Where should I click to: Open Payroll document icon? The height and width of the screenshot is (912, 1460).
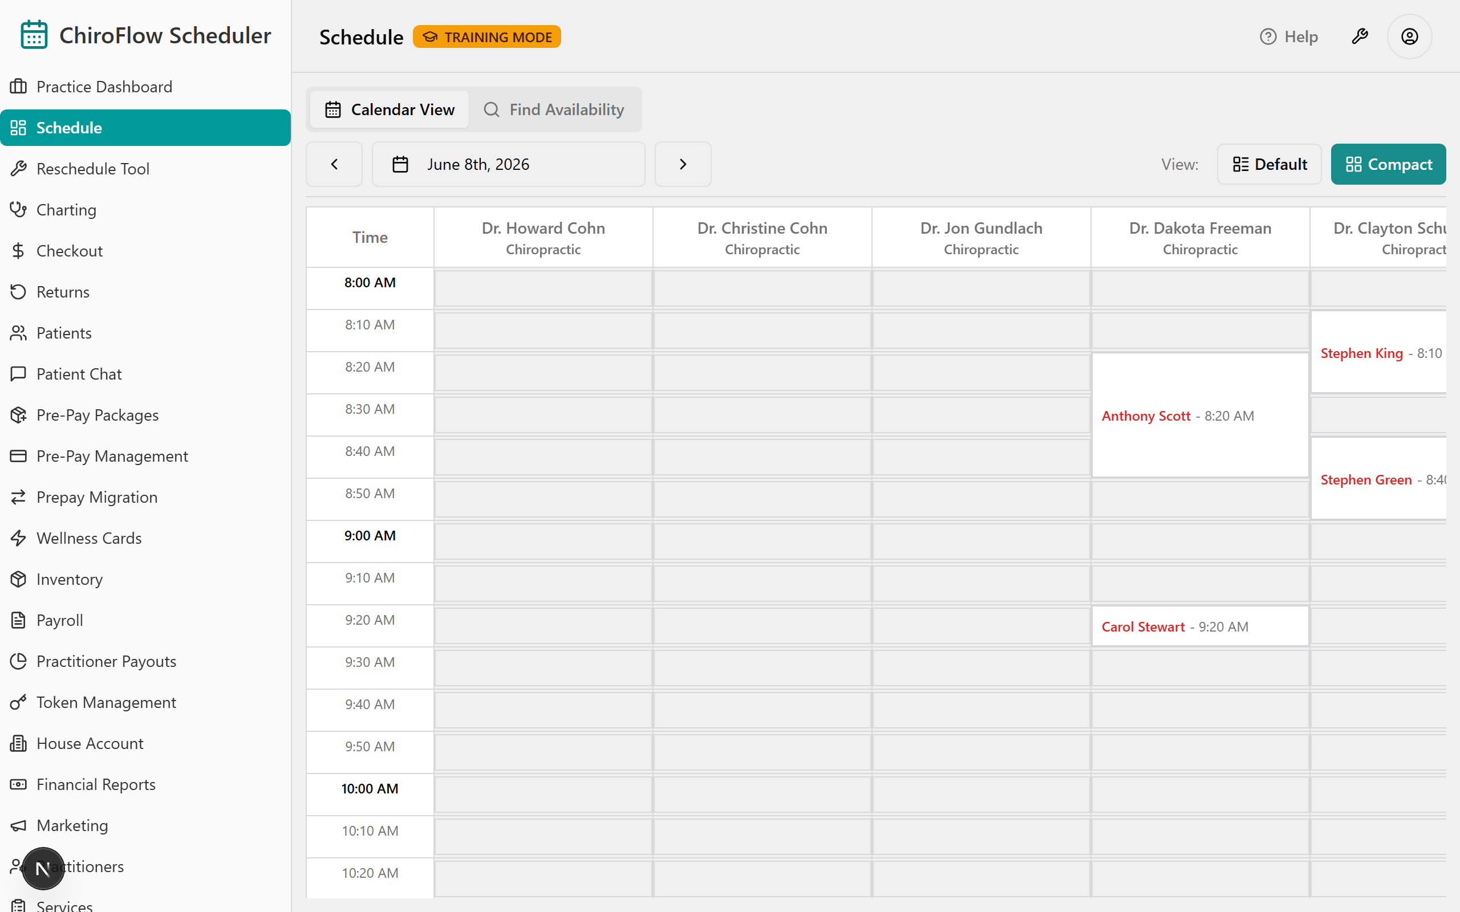[18, 620]
